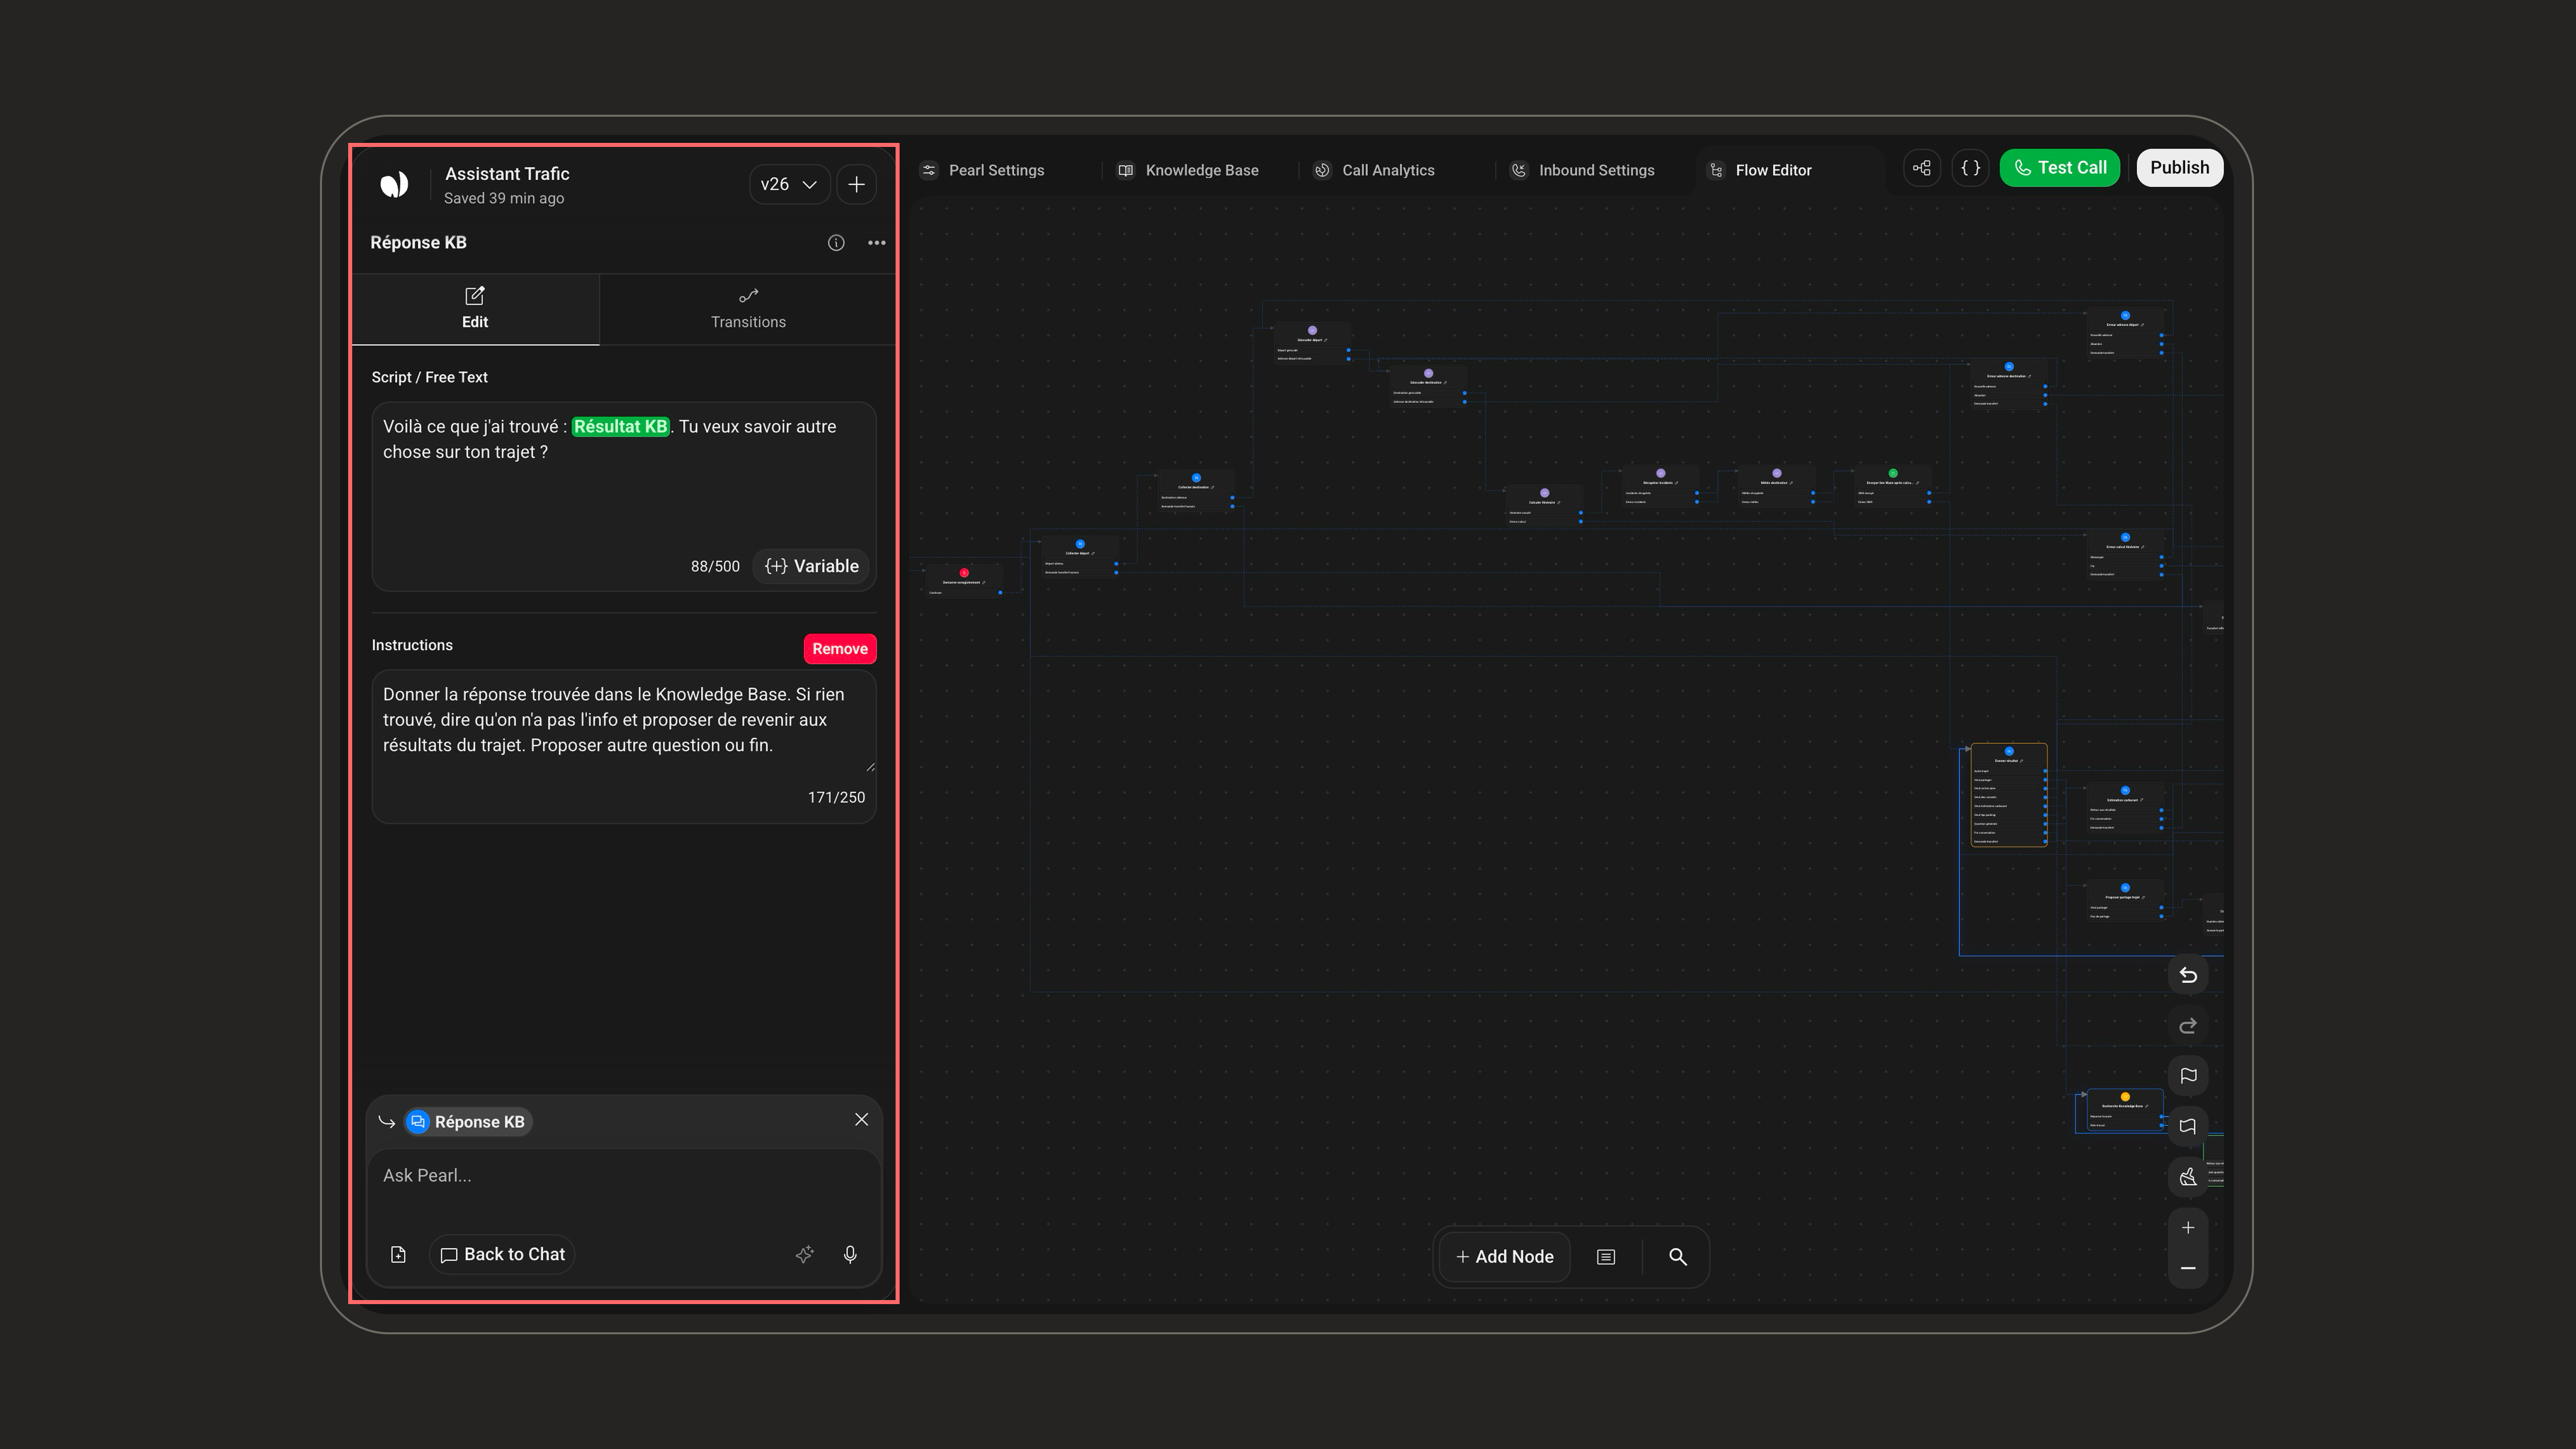Click the Assistant Trafic title
This screenshot has height=1449, width=2576.
click(x=507, y=174)
